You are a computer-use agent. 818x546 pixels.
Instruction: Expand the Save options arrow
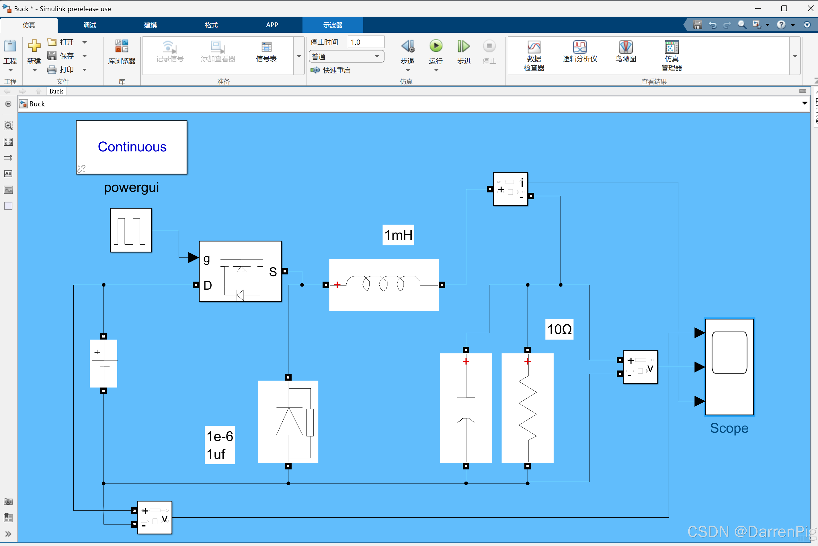coord(85,56)
